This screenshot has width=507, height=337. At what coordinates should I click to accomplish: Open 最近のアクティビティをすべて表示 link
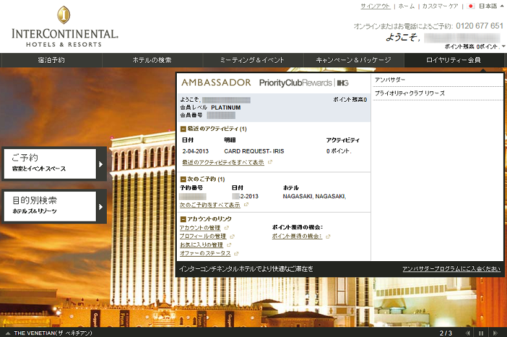coord(223,163)
